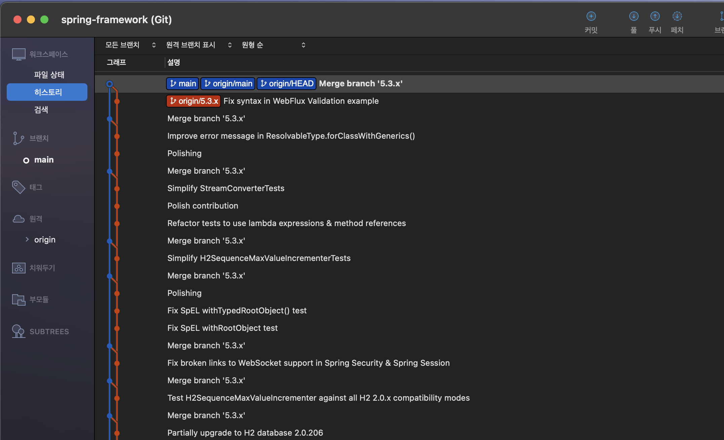Image resolution: width=724 pixels, height=440 pixels.
Task: Select commit 'Fix SpEL withRootObject test'
Action: 223,328
